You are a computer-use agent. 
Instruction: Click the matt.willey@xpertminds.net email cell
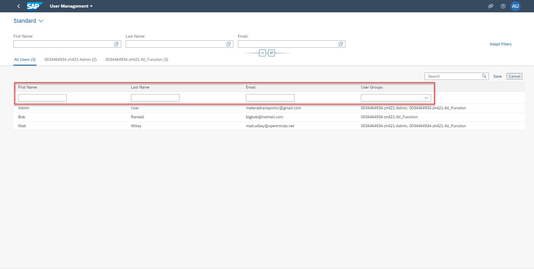click(270, 126)
